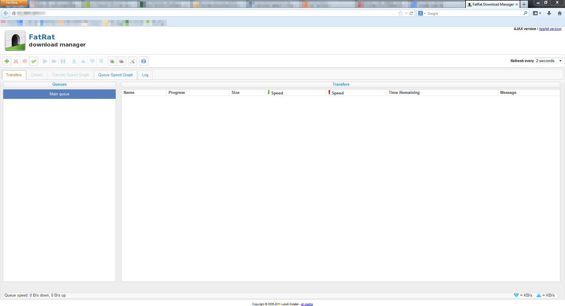Viewport: 565px width, 306px height.
Task: Switch to the Log tab
Action: click(145, 75)
